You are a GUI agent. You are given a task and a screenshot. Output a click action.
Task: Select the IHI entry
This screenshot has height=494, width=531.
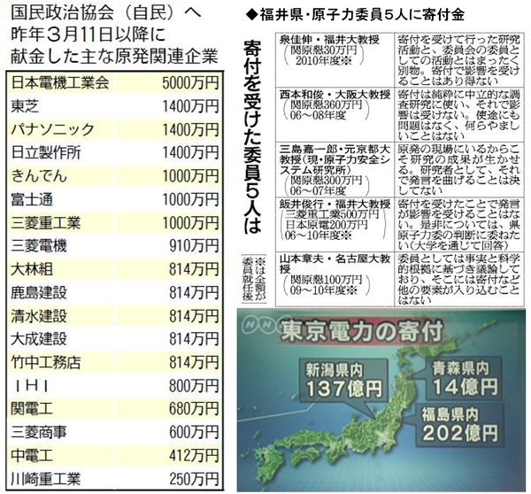pyautogui.click(x=32, y=386)
